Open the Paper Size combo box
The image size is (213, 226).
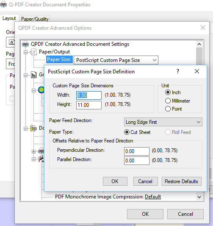(x=116, y=60)
